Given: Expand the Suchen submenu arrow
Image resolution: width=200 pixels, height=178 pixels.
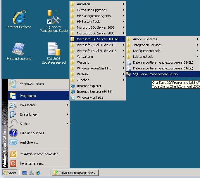Looking at the screenshot, I should click(x=67, y=124).
